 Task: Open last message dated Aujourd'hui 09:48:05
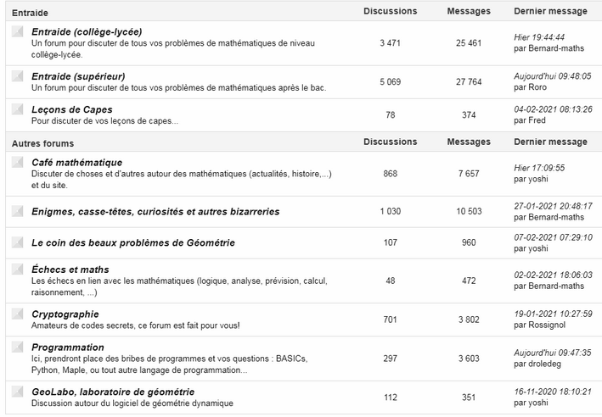coord(552,75)
